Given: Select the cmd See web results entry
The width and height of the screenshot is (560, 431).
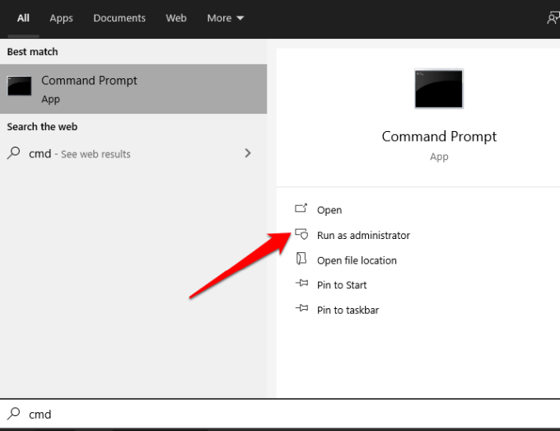Looking at the screenshot, I should point(80,154).
